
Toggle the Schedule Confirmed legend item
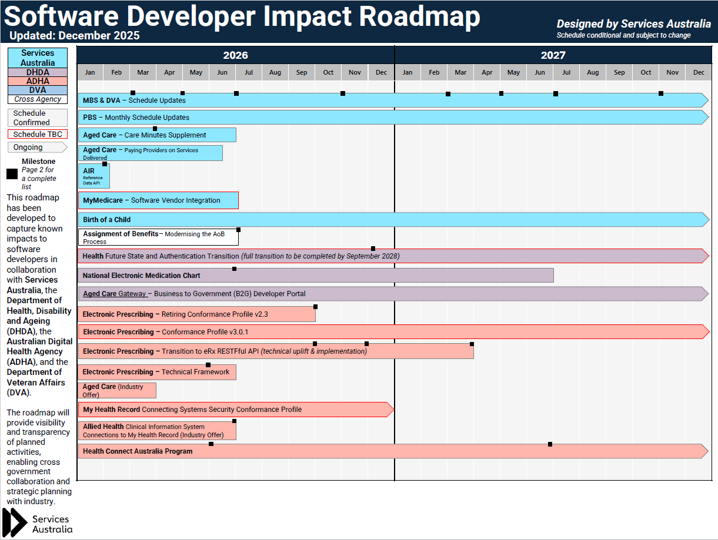coord(37,118)
